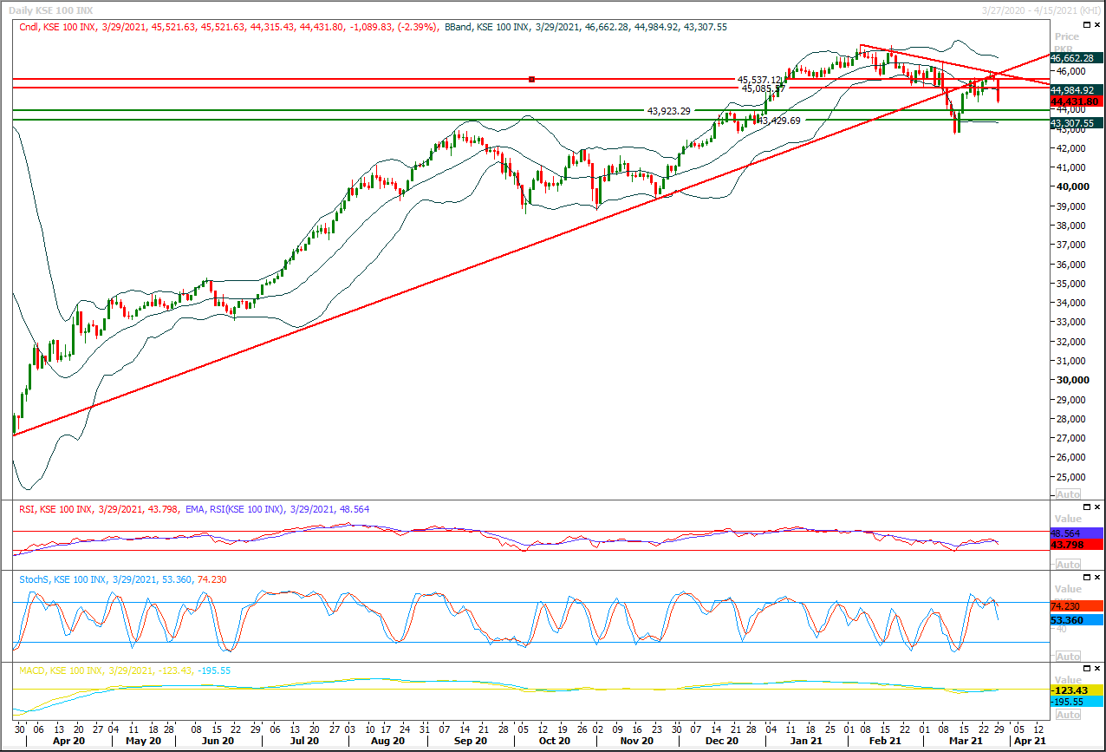The image size is (1106, 752).
Task: Click Auto scale on price axis
Action: pos(1067,494)
